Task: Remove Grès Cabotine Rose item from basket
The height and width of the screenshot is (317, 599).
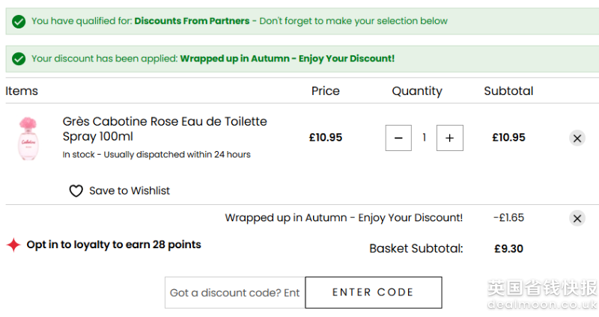Action: point(577,138)
